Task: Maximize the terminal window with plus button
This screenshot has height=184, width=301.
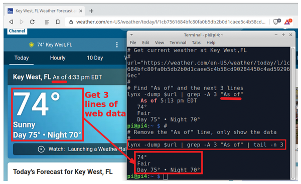Action: [283, 35]
